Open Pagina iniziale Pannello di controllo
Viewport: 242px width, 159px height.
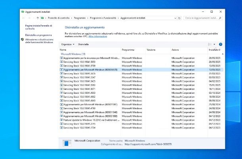38,27
